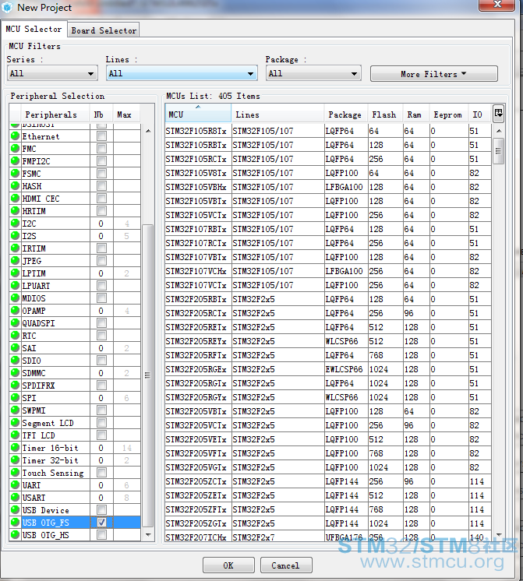Click the SPI Nb value field
This screenshot has height=581, width=523.
point(101,397)
